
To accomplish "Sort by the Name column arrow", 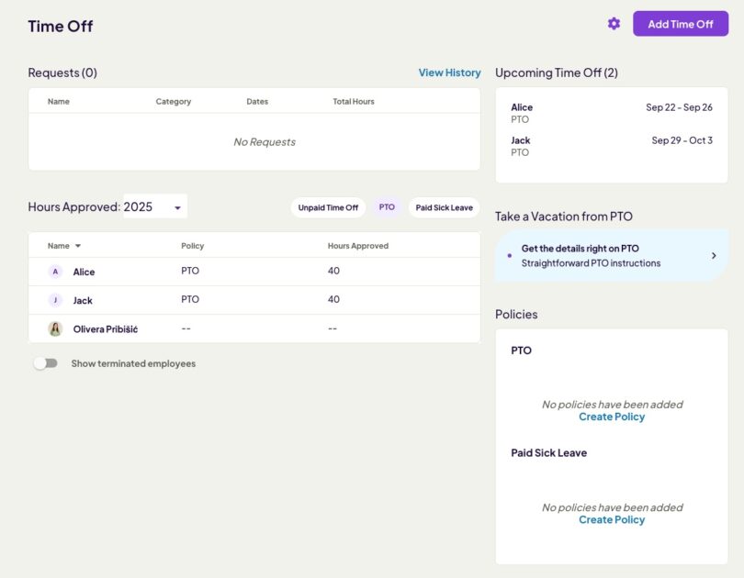I will [78, 246].
